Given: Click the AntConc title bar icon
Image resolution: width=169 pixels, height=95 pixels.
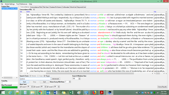Looking at the screenshot, I should click(1, 1).
